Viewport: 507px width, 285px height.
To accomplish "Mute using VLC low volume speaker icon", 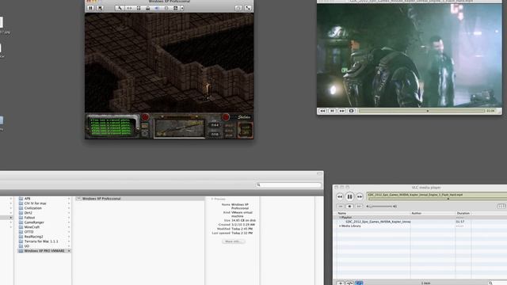I will click(x=368, y=206).
